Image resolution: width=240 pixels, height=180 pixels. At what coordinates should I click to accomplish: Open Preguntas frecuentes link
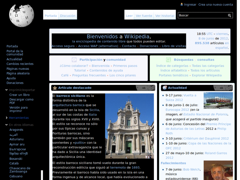point(89,75)
